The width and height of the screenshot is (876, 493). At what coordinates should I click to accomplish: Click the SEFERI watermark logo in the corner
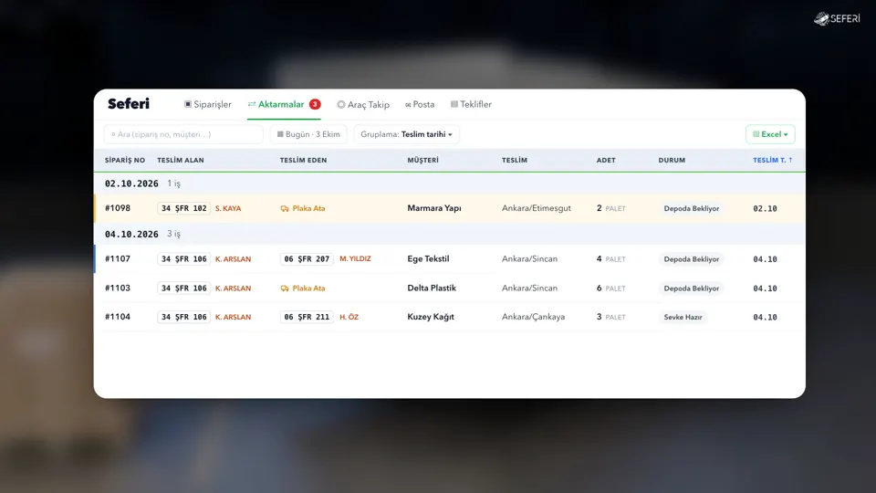coord(837,18)
